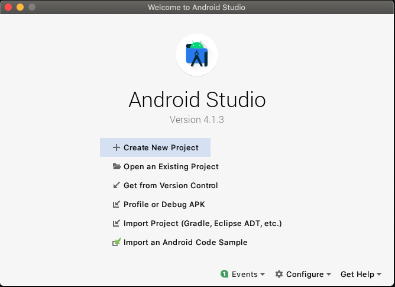Open the Get Help dropdown
The width and height of the screenshot is (395, 287).
(x=361, y=274)
